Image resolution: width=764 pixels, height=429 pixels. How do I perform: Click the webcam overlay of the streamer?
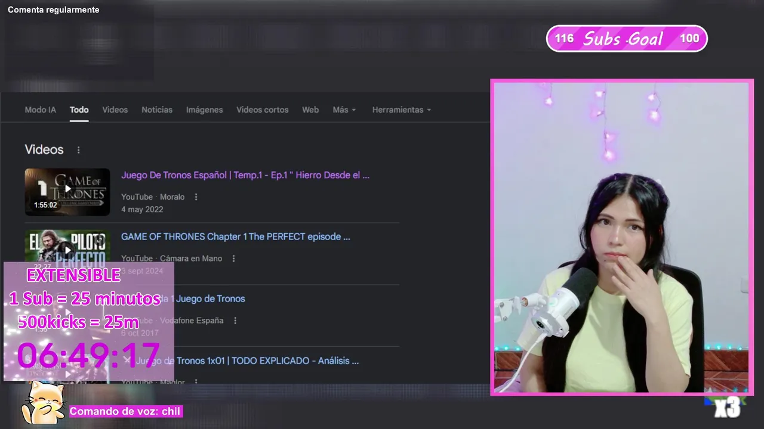[x=621, y=237]
